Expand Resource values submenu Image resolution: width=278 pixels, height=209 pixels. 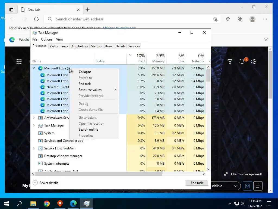coord(94,90)
